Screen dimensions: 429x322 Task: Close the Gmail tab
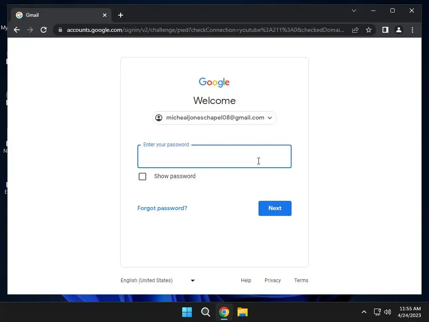coord(104,15)
